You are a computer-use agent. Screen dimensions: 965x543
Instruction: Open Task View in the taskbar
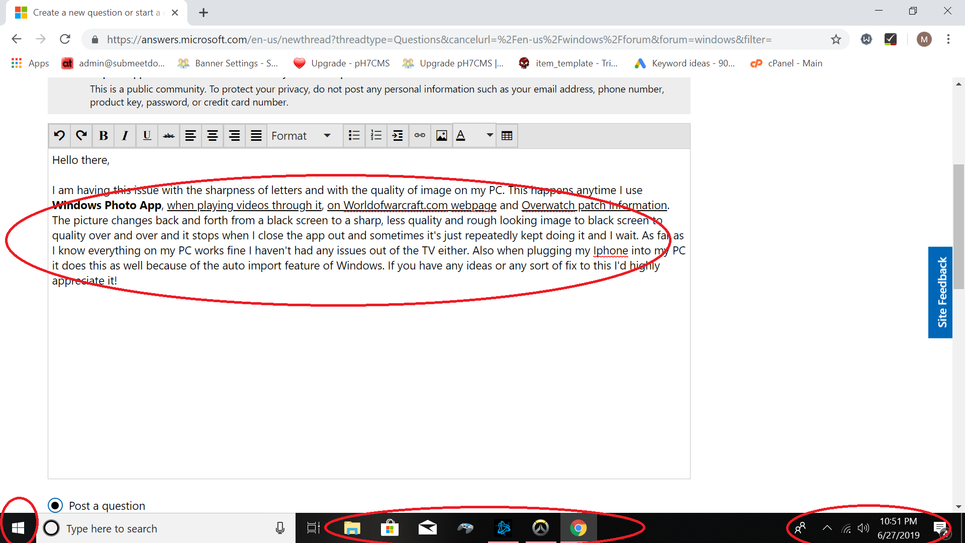click(x=313, y=528)
